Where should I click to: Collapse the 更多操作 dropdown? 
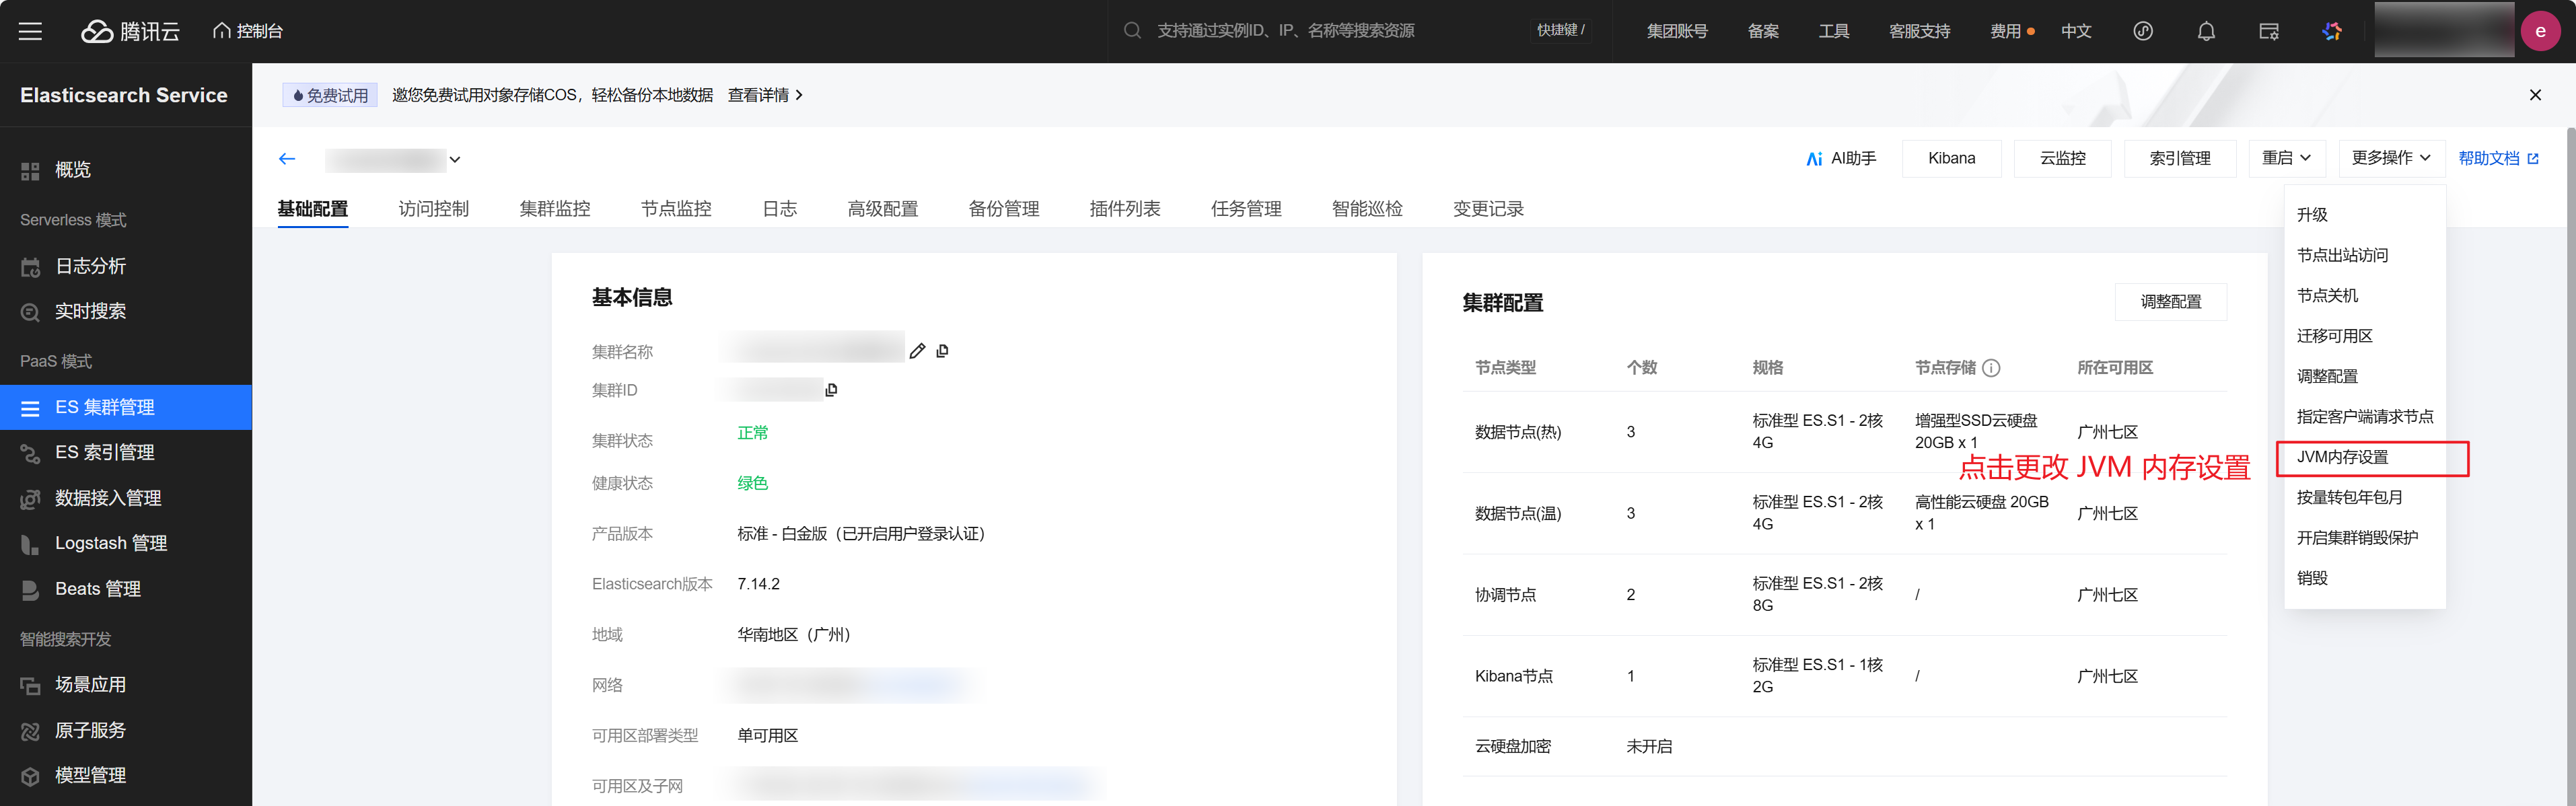pyautogui.click(x=2390, y=158)
